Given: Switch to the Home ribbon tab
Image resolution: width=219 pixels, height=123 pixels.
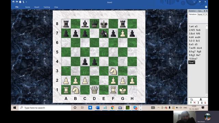Looking at the screenshot, I should 27,7.
